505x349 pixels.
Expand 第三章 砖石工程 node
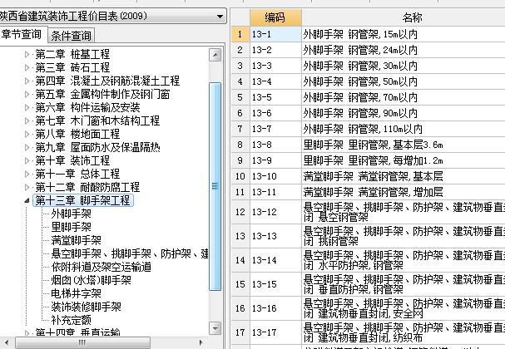tap(27, 67)
